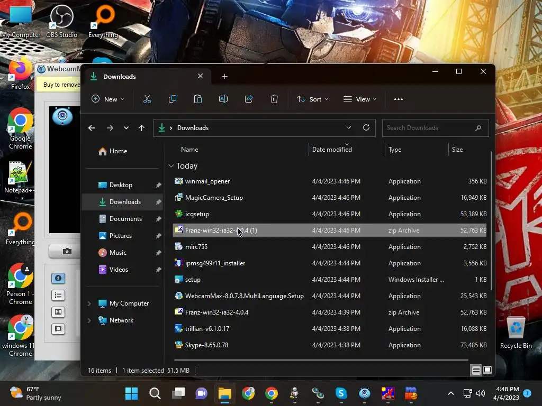Select the winmail_opener file
This screenshot has width=542, height=406.
330,182
